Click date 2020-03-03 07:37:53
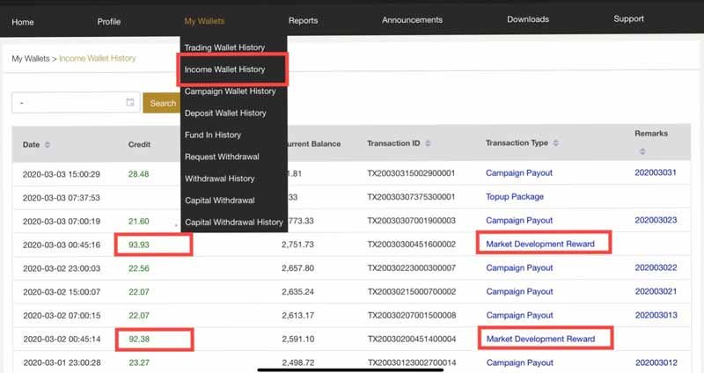Viewport: 704px width, 373px height. (x=62, y=198)
